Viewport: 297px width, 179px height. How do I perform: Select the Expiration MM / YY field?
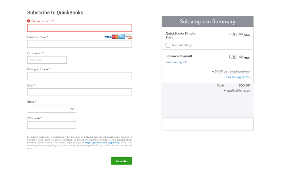(47, 60)
